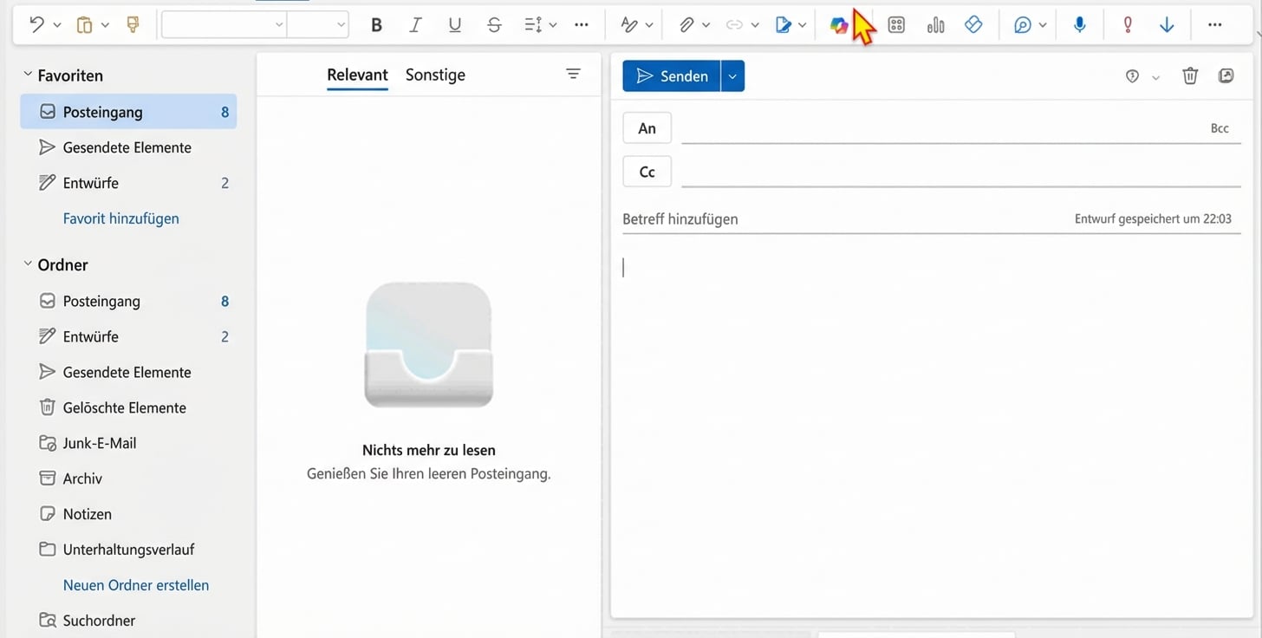Screen dimensions: 1262x638
Task: Discard draft using the trash icon
Action: [x=1190, y=76]
